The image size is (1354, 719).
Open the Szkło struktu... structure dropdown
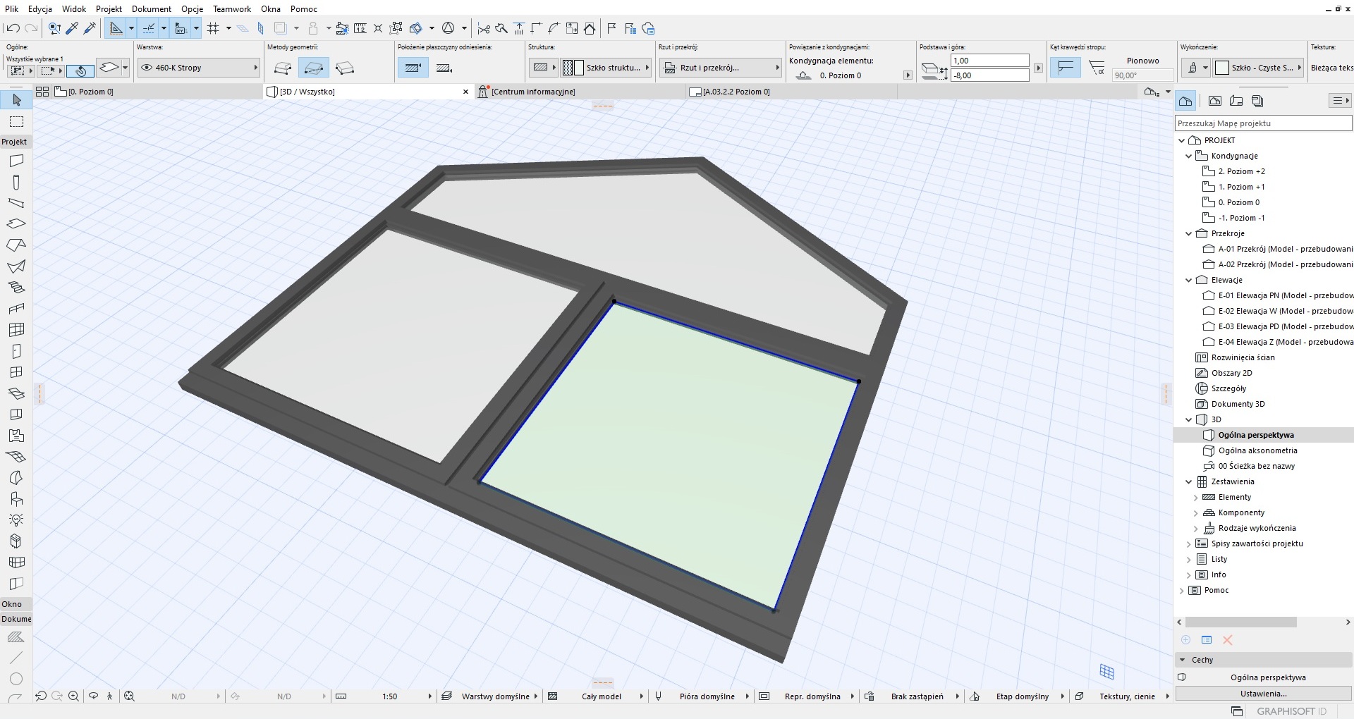click(x=606, y=68)
